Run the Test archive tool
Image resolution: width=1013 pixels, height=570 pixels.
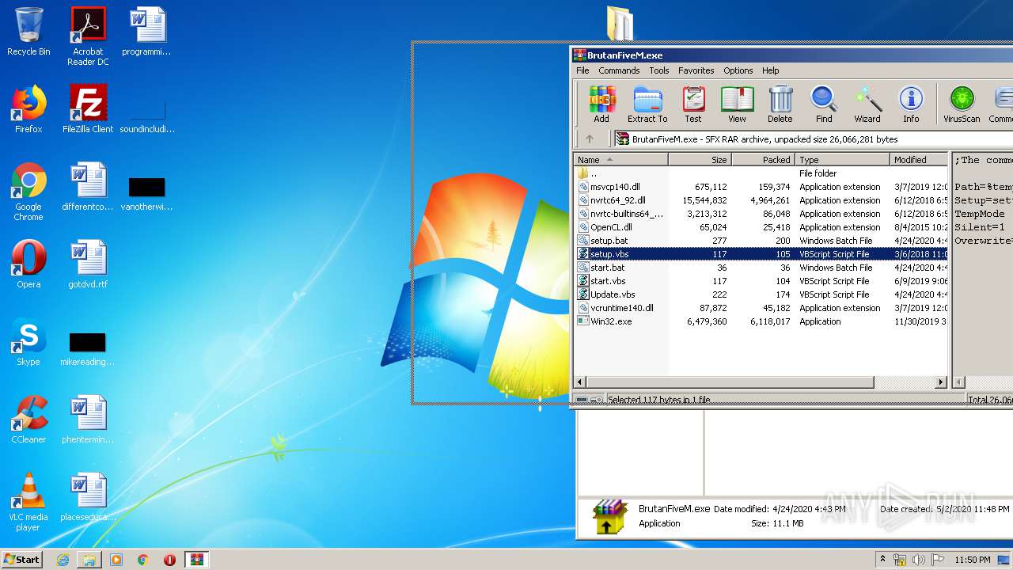[x=693, y=104]
